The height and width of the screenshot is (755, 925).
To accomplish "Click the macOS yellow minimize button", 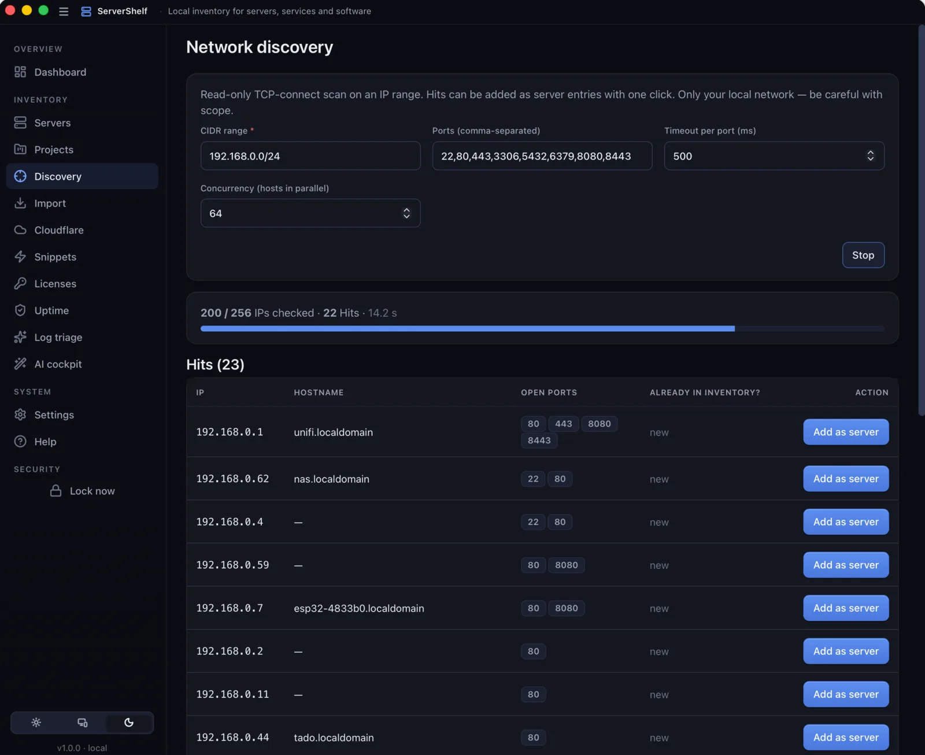I will tap(27, 10).
